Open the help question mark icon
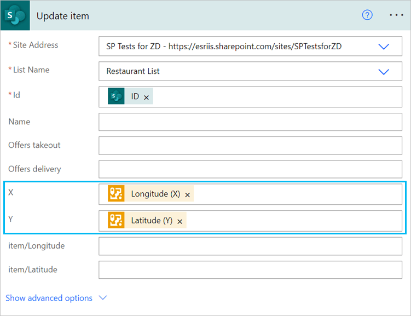The width and height of the screenshot is (411, 316). pyautogui.click(x=367, y=15)
